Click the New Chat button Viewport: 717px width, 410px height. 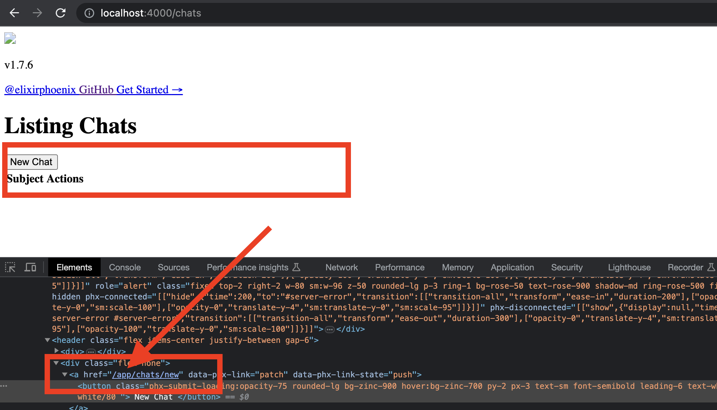32,162
